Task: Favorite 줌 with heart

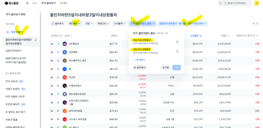Action: click(52, 69)
